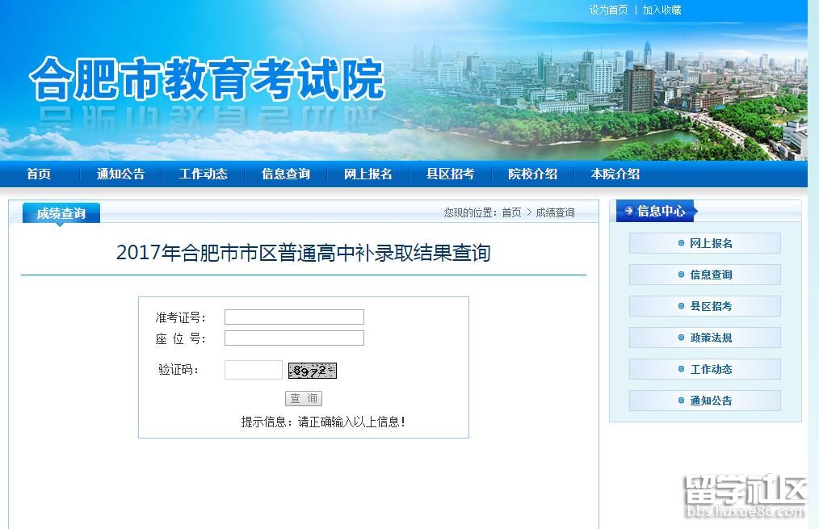Image resolution: width=819 pixels, height=529 pixels.
Task: Click the 政策法规 sidebar button
Action: pyautogui.click(x=705, y=338)
